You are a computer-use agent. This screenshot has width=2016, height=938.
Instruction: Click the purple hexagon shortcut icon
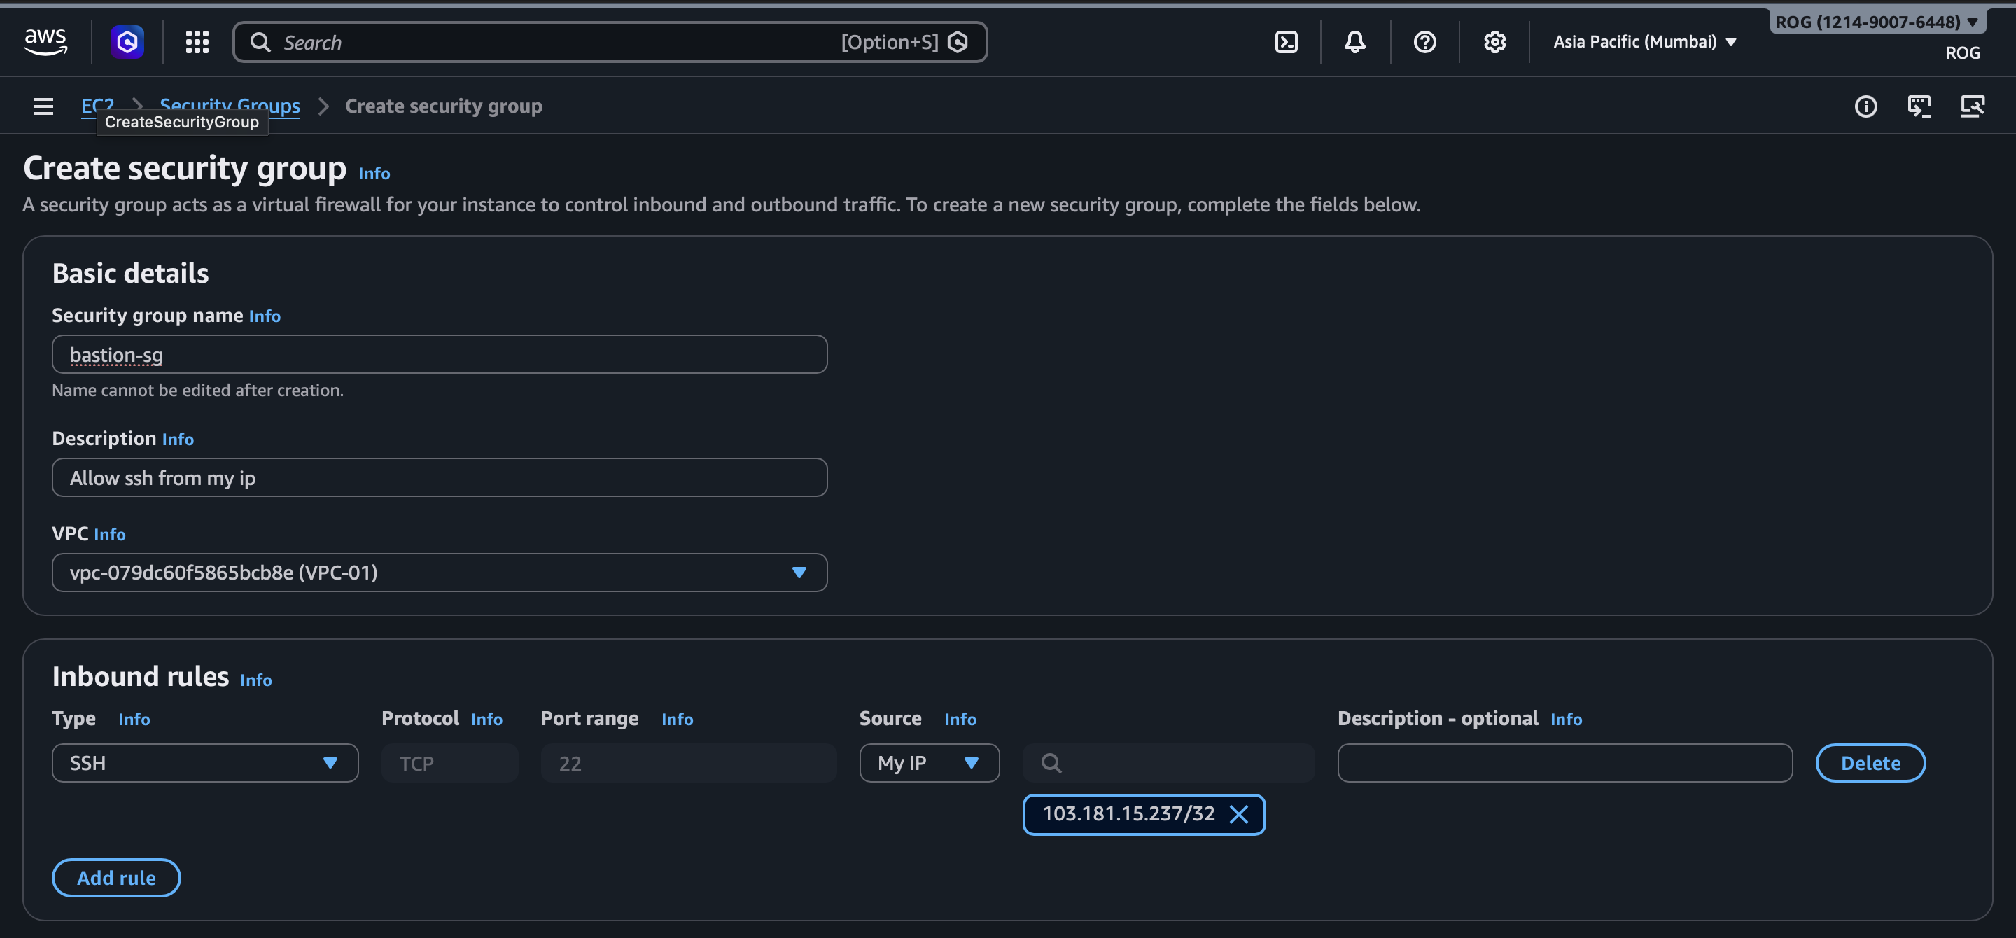[127, 42]
